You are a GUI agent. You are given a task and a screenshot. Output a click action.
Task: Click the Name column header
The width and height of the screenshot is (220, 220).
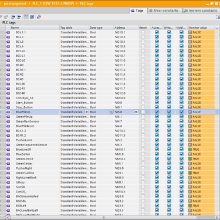pos(35,28)
